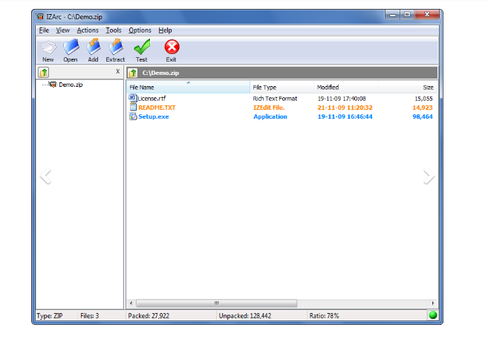Click the size value 98,464
The image size is (488, 342).
(x=423, y=116)
